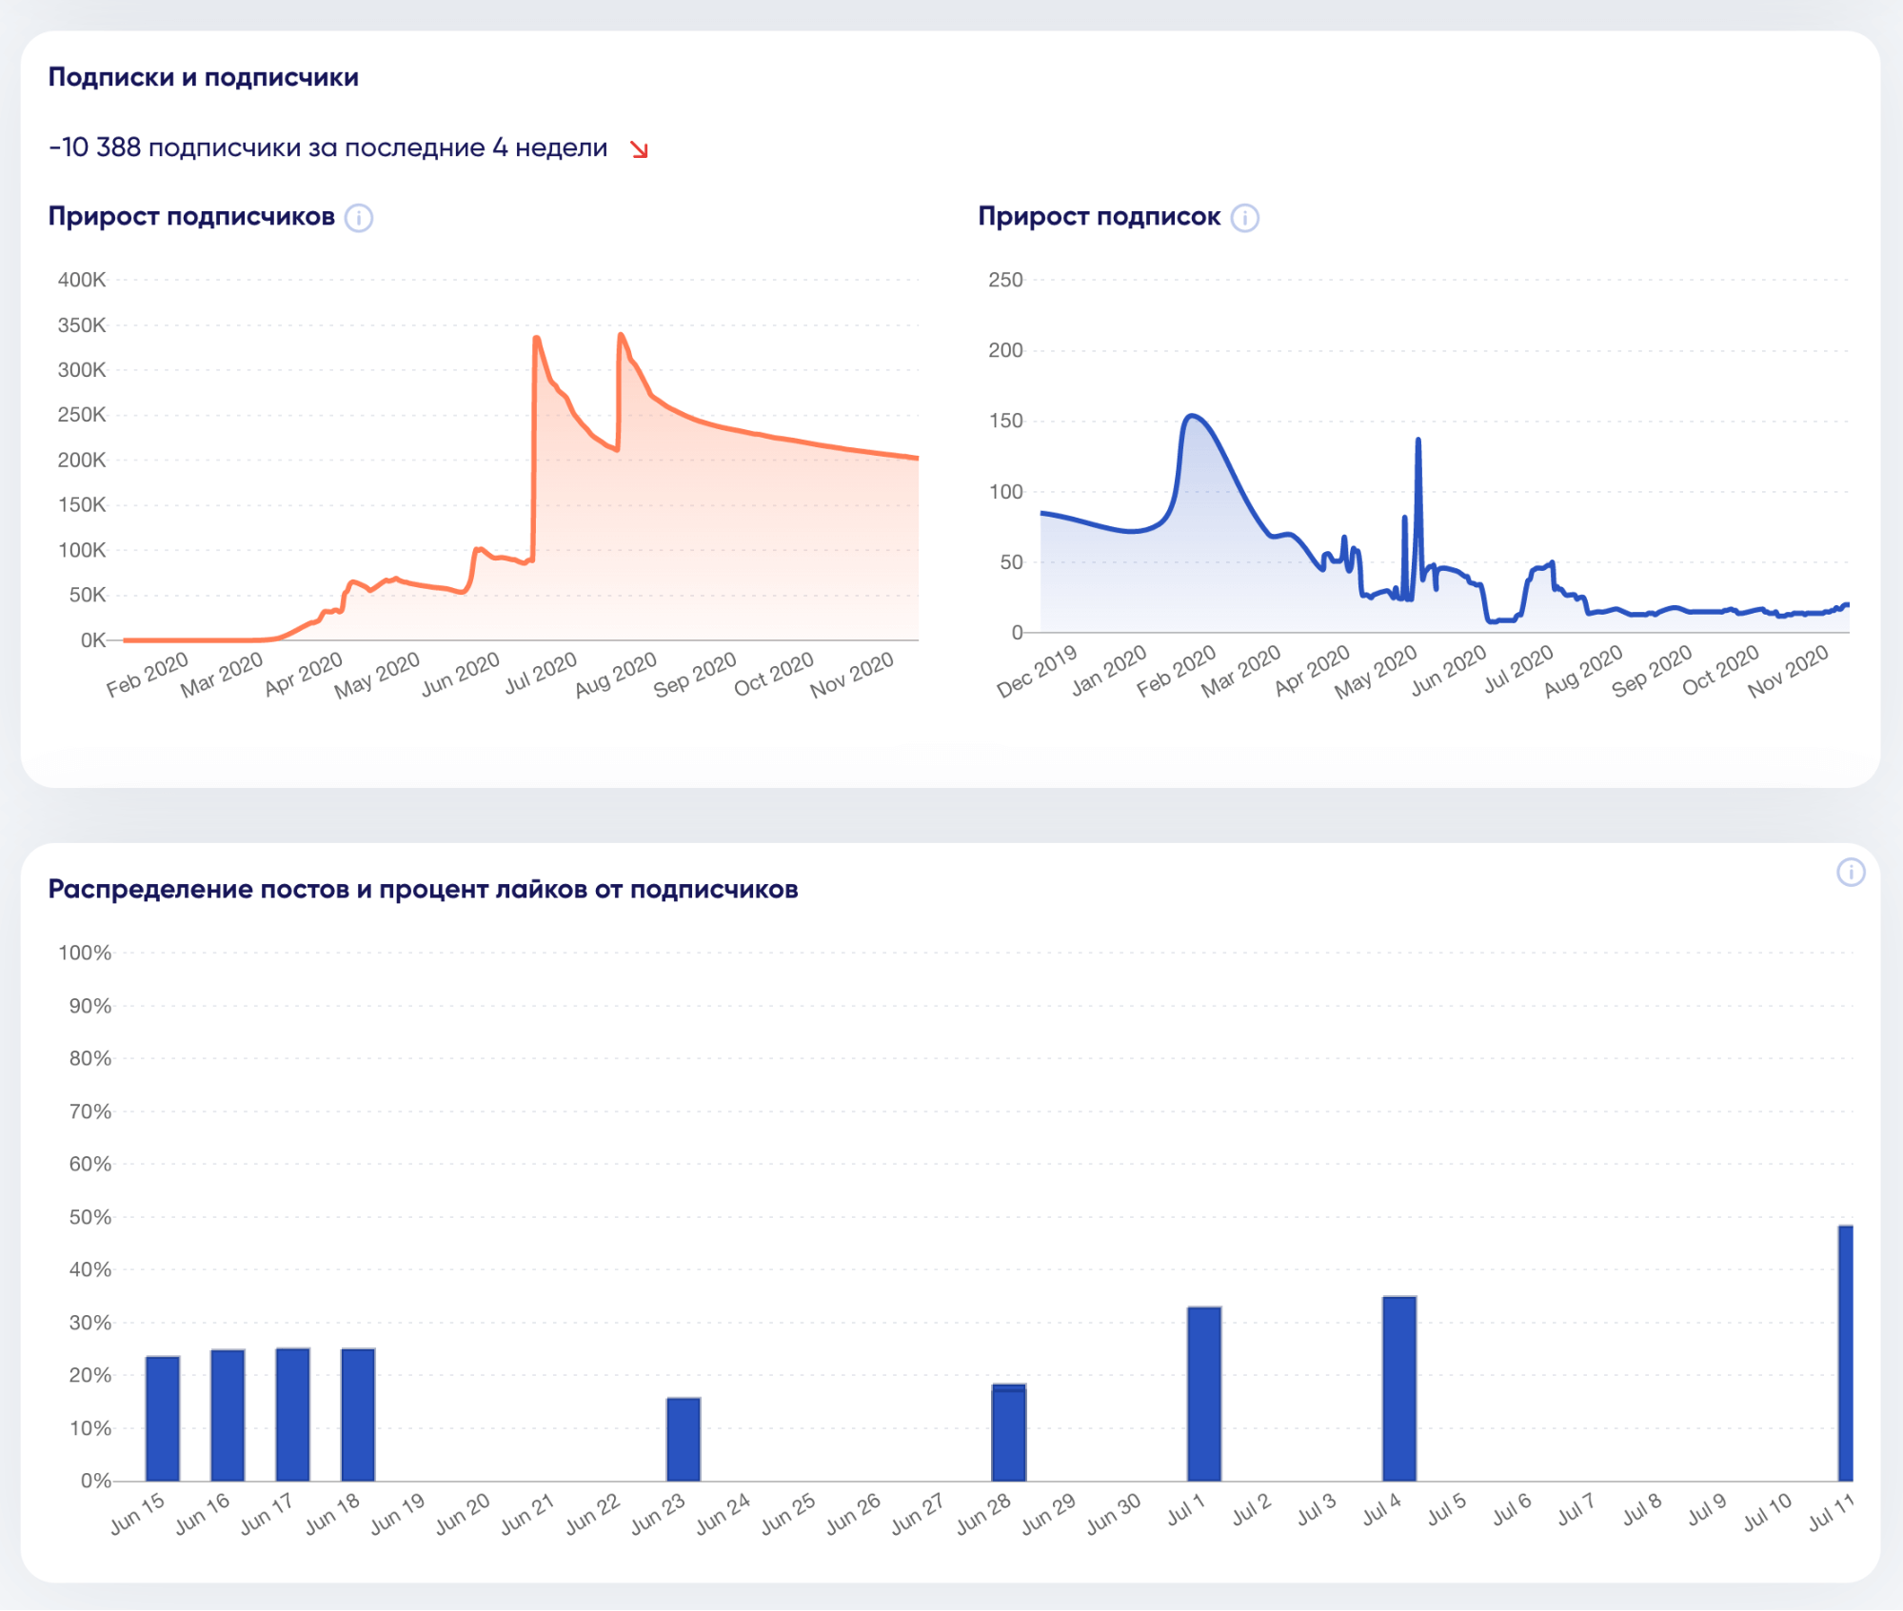Click Feb 2020 peak on subscriptions chart

[1192, 416]
